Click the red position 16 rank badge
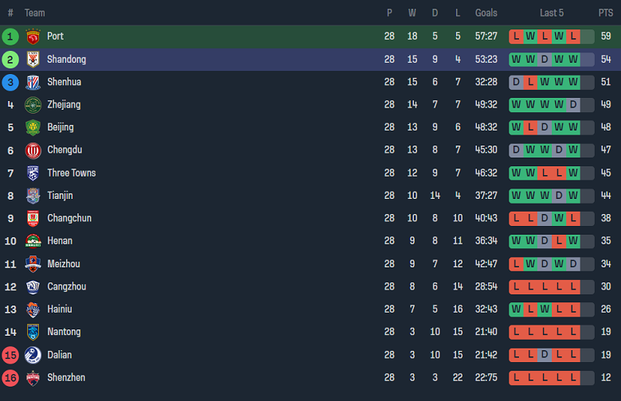Screen dimensions: 621x401 point(10,378)
